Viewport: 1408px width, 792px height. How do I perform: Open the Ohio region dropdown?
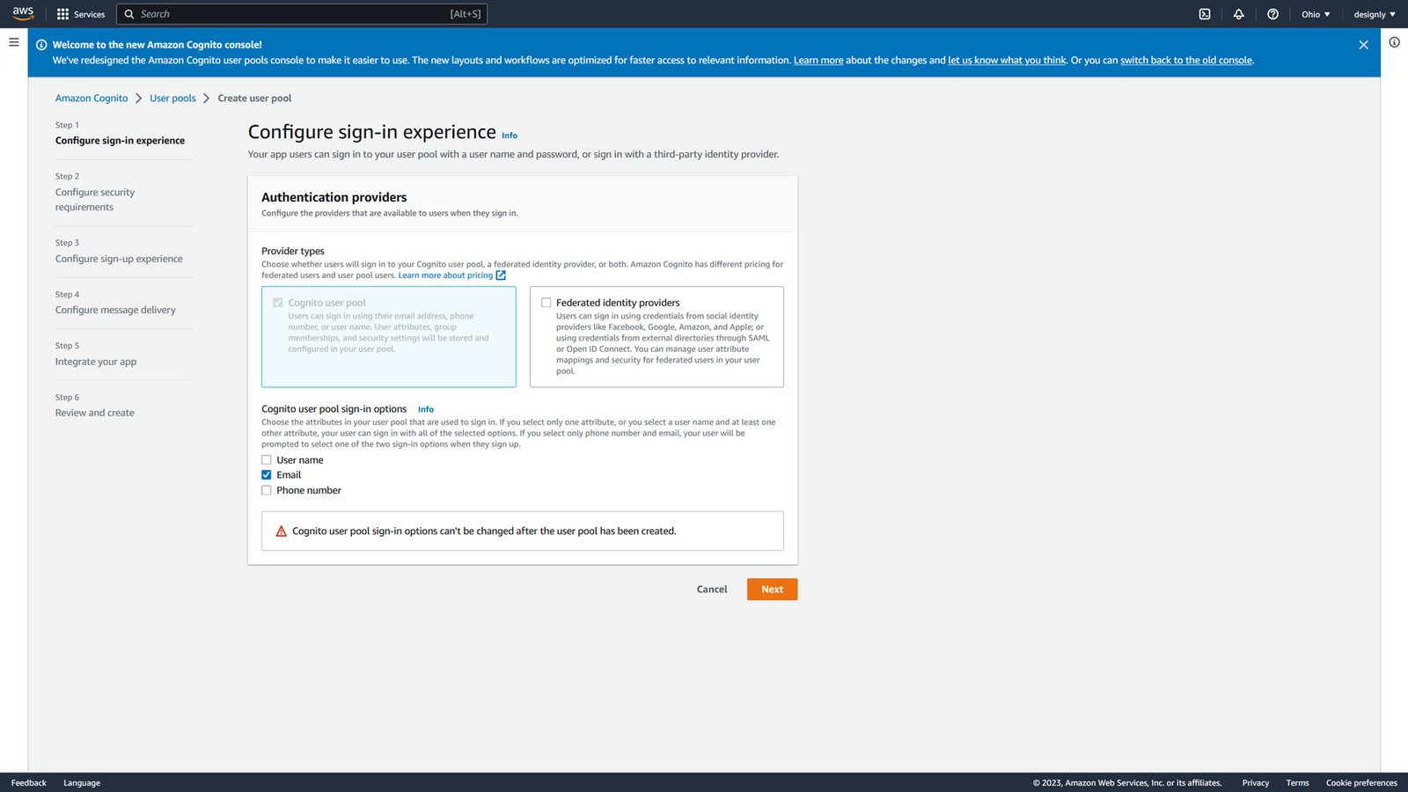tap(1314, 13)
